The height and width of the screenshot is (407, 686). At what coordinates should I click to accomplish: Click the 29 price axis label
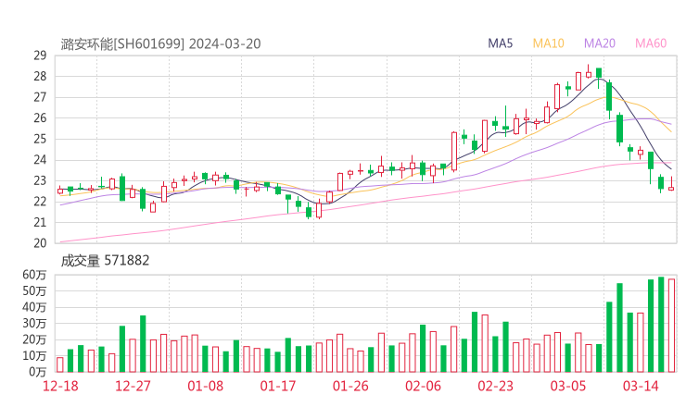pyautogui.click(x=40, y=55)
